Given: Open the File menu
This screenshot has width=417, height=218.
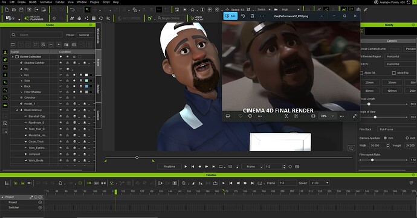Looking at the screenshot, I should (4, 2).
